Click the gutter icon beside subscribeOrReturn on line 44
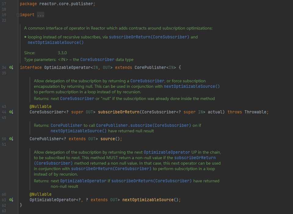The width and height of the screenshot is (293, 214). 11,112
